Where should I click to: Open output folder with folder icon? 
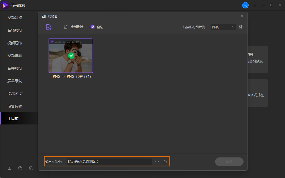pos(165,162)
